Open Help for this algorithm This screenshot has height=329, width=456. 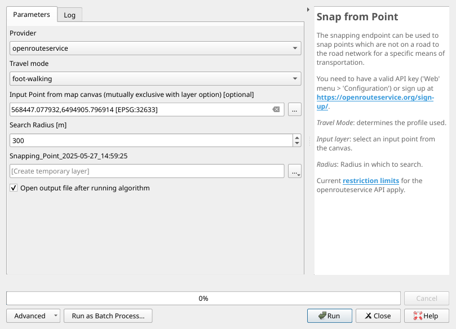[426, 316]
